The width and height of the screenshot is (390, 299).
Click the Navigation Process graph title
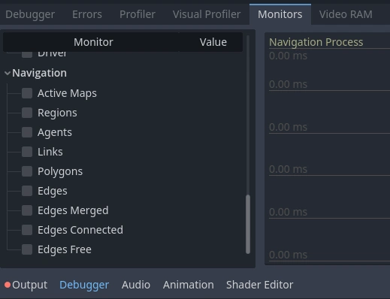(316, 42)
